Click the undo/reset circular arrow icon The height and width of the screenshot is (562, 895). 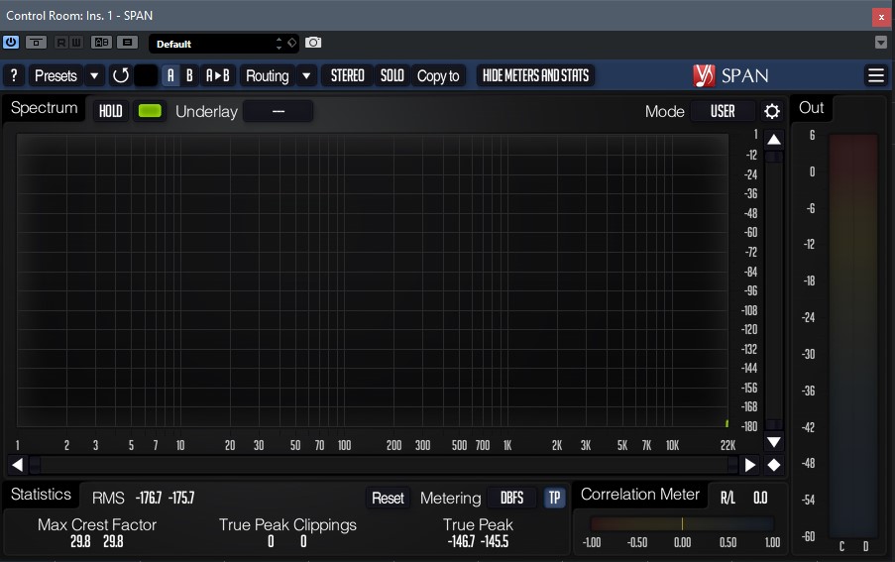[x=121, y=75]
